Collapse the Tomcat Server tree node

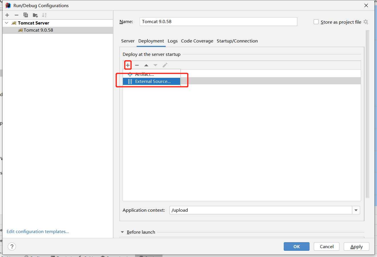(7, 23)
